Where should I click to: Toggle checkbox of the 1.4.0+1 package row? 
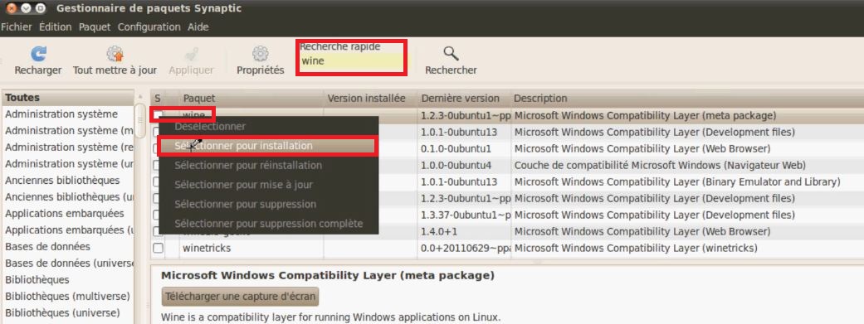(x=156, y=231)
